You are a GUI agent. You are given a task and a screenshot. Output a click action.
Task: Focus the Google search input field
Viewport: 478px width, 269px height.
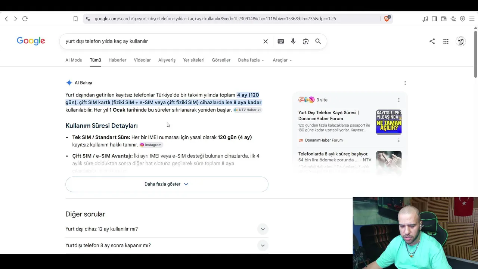(x=162, y=41)
